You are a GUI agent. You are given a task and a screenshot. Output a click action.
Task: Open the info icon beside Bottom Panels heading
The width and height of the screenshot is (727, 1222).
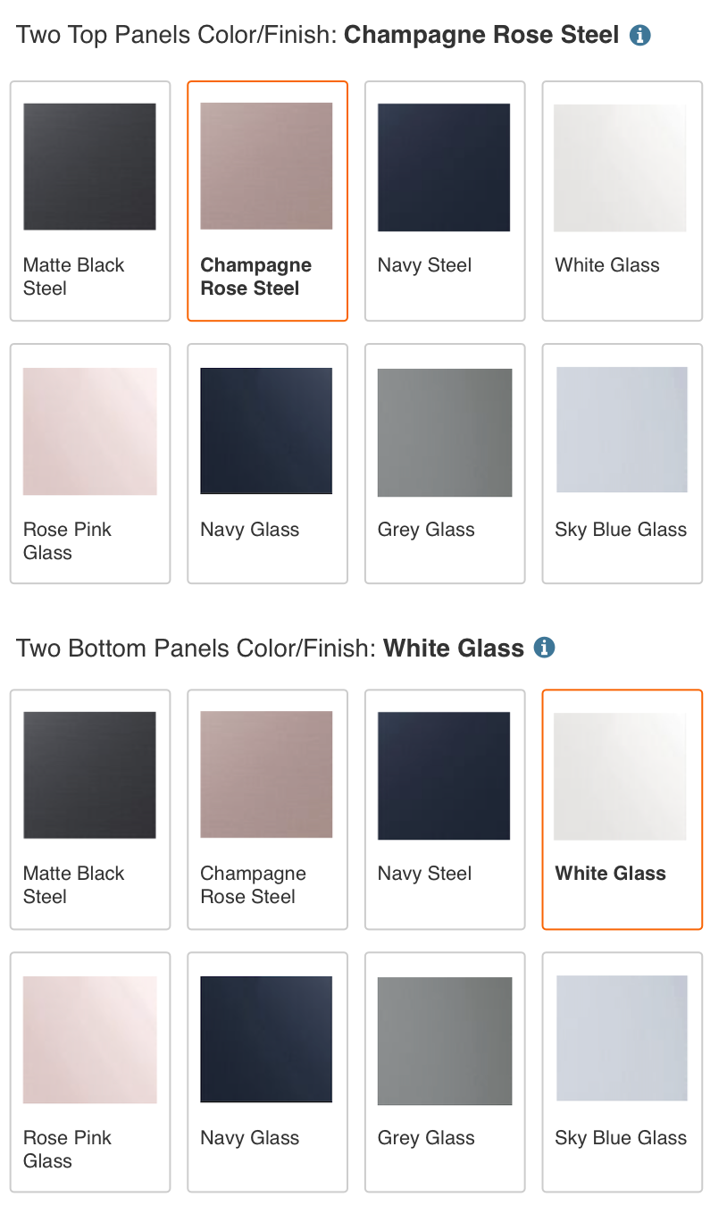click(x=545, y=648)
